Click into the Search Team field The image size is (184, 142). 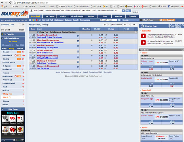point(109,20)
